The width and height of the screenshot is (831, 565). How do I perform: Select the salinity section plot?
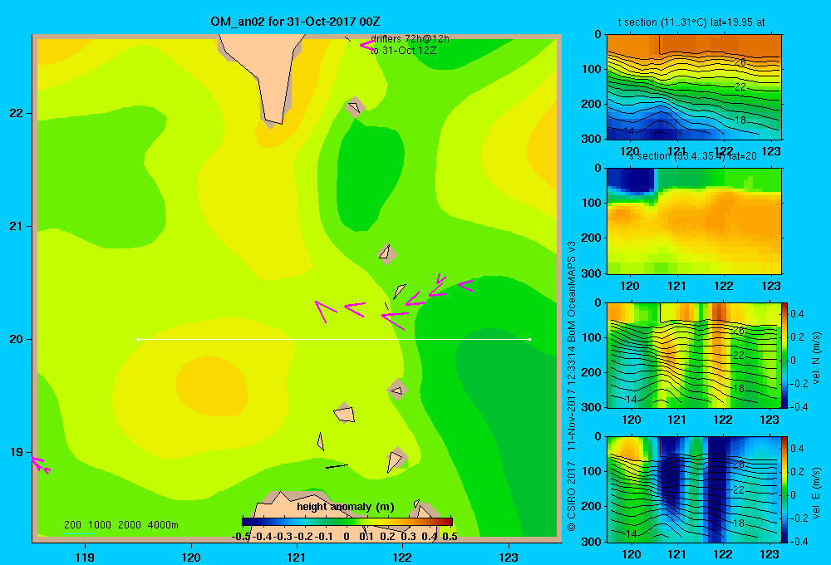point(694,221)
